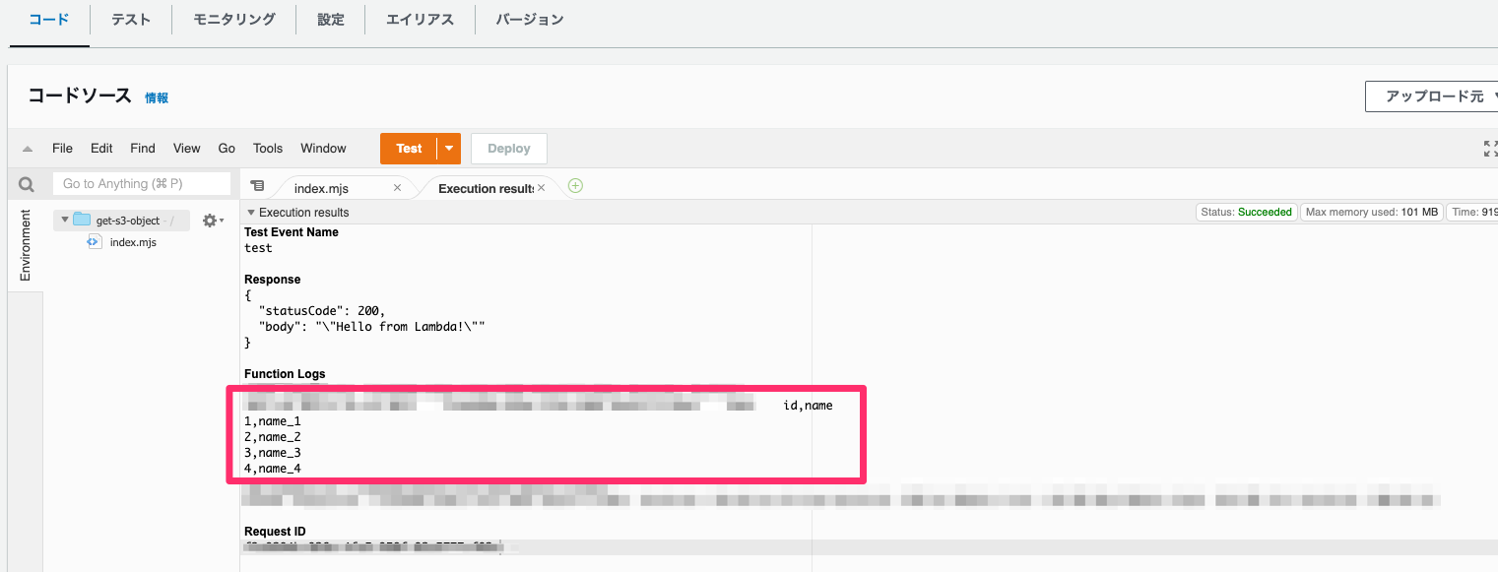The width and height of the screenshot is (1498, 572).
Task: Click the "body" Hello from Lambda line
Action: click(372, 327)
